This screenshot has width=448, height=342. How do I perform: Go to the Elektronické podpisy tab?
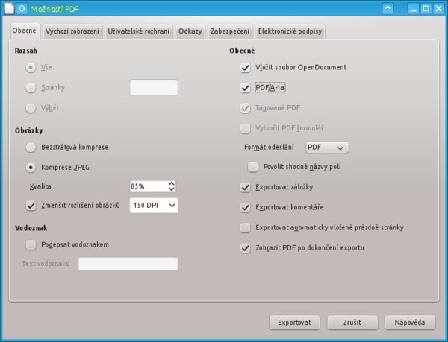coord(290,31)
